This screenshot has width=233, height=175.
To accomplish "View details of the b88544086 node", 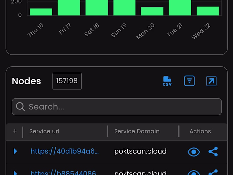I will (x=194, y=173).
